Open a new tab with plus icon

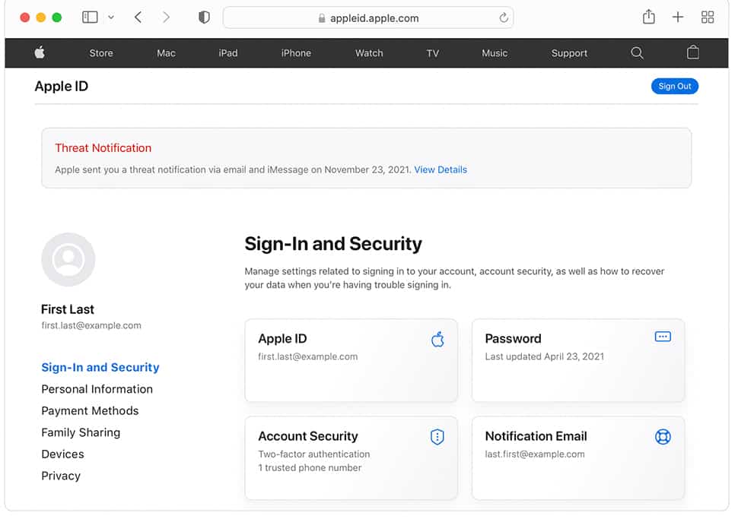[678, 17]
